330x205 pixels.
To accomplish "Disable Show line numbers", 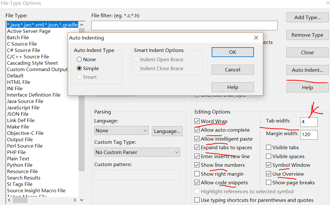I will click(197, 165).
